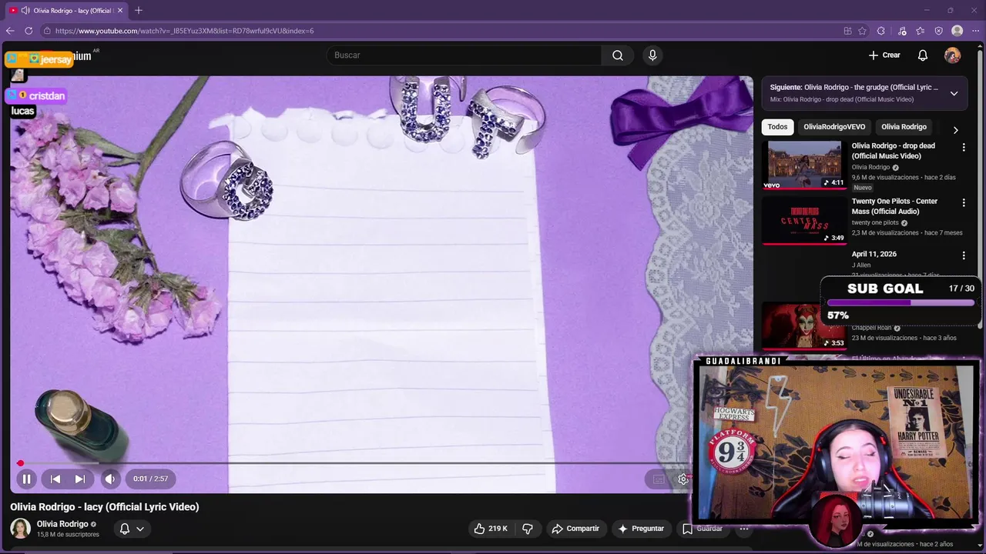
Task: Go back with the browser back arrow
Action: click(10, 31)
